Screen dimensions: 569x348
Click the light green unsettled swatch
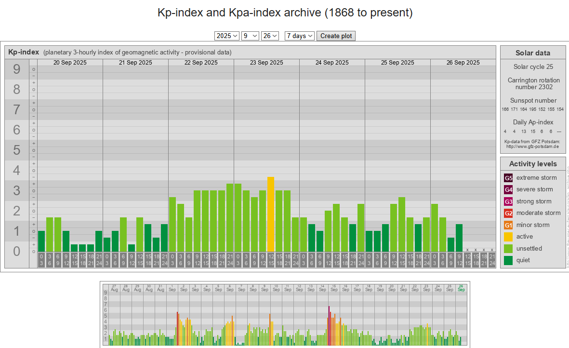pos(508,249)
